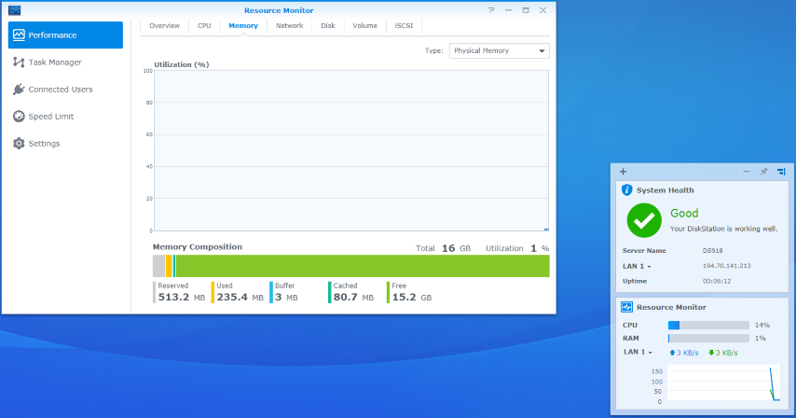Expand the LAN 1 dropdown in System Health
Image resolution: width=796 pixels, height=418 pixels.
coord(638,266)
